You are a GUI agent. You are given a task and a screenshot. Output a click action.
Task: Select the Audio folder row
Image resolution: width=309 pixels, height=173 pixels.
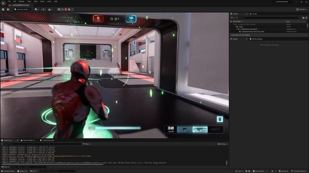click(268, 27)
